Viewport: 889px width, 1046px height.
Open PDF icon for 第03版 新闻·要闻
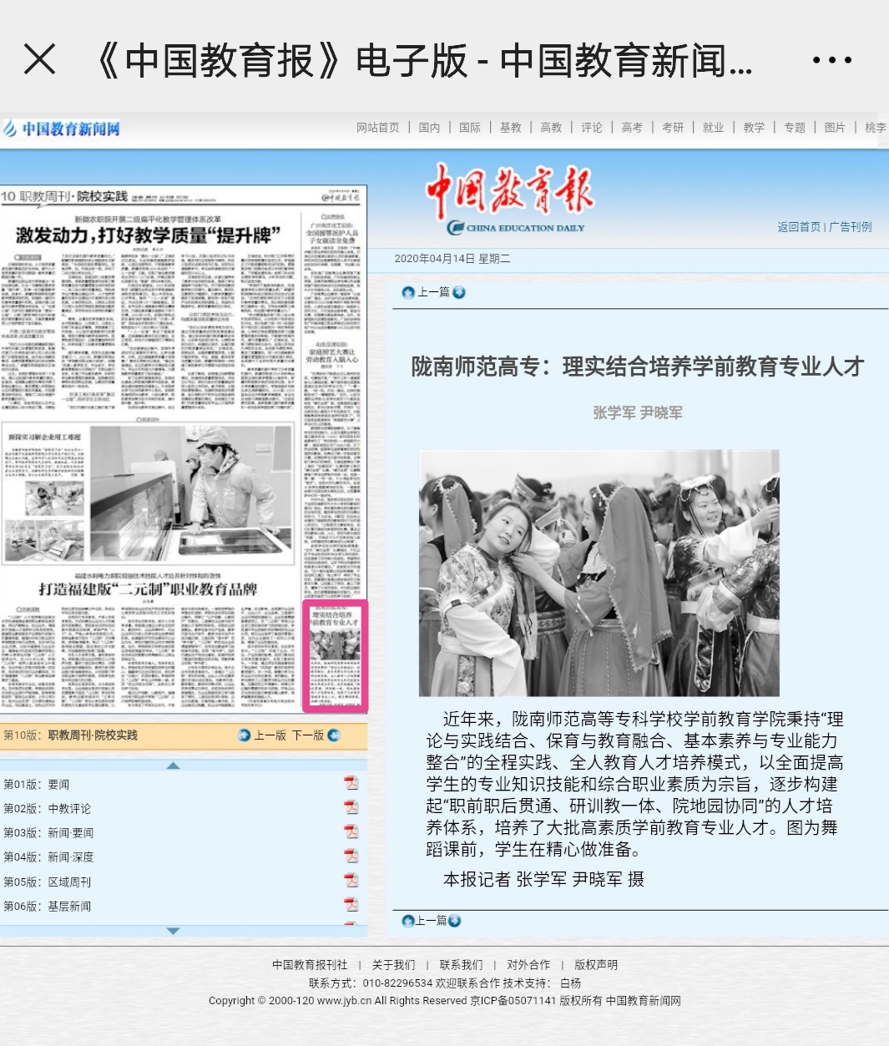351,831
